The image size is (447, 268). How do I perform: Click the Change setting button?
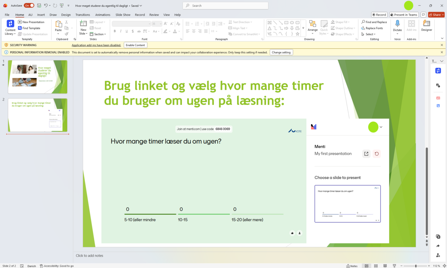[x=281, y=53]
